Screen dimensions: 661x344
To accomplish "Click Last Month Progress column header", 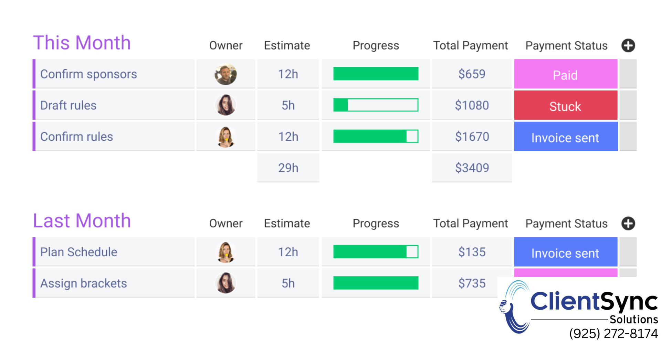I will 376,224.
